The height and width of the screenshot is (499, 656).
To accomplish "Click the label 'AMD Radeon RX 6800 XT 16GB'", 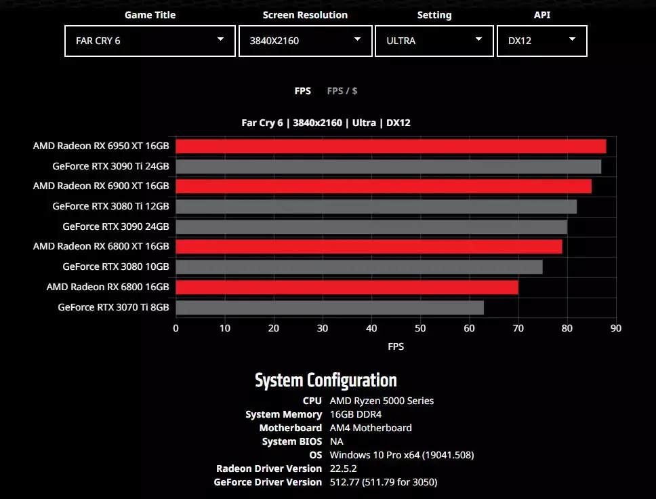I will pos(101,246).
